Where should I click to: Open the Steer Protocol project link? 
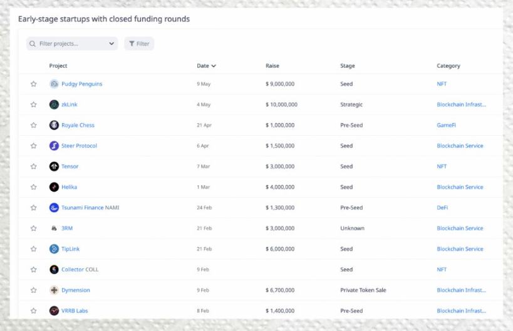(79, 146)
